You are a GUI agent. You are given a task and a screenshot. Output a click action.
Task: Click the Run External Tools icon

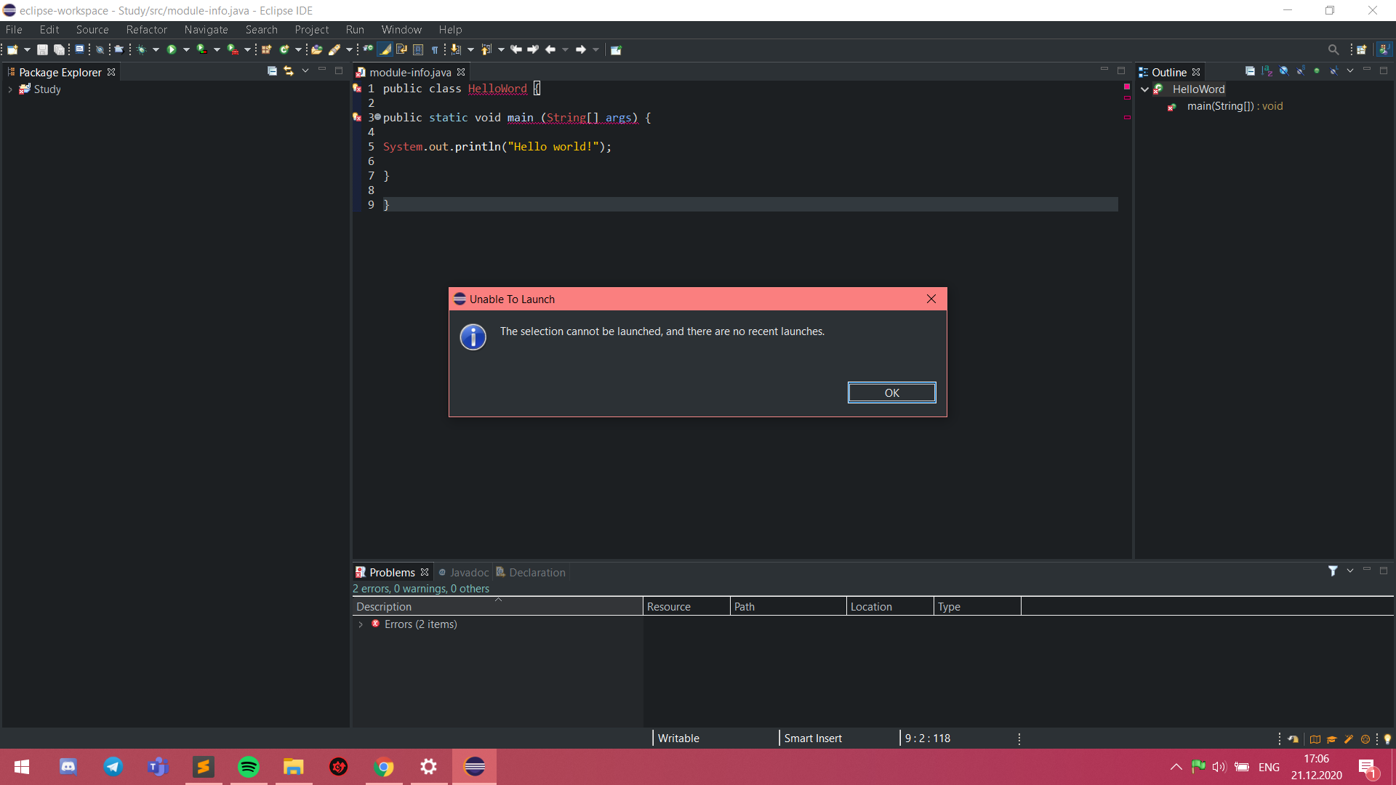233,49
